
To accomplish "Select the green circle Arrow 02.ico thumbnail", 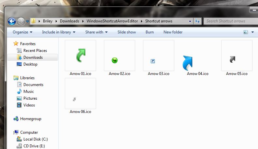I will tap(120, 56).
